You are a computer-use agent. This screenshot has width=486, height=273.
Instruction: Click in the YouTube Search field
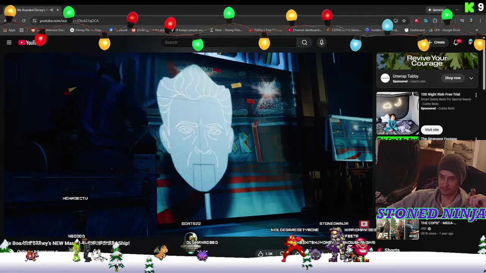[x=229, y=42]
